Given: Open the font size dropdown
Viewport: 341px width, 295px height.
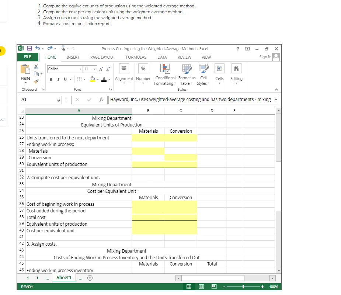Looking at the screenshot, I should [x=94, y=69].
